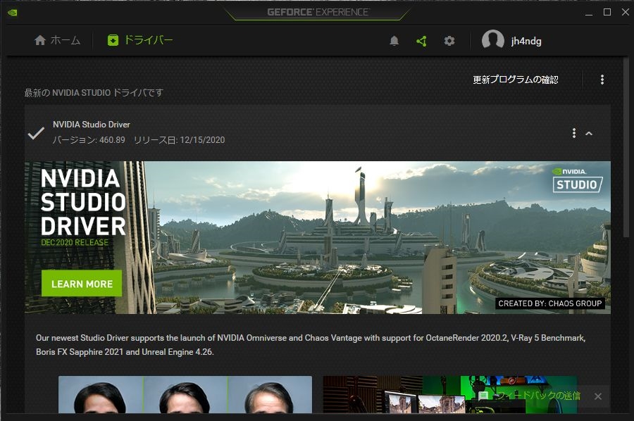Open NVIDIA Studio Driver row three-dot menu
The image size is (634, 421).
(x=573, y=133)
